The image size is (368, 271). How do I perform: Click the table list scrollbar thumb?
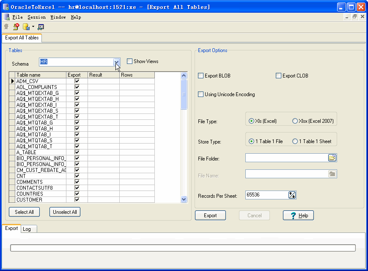[184, 94]
